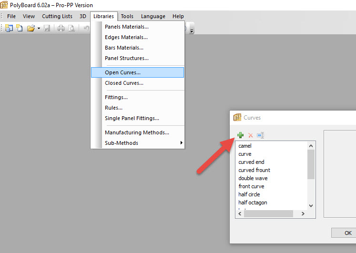Viewport: 356px width, 253px height.
Task: Click the curves list scroll right arrow
Action: [303, 213]
